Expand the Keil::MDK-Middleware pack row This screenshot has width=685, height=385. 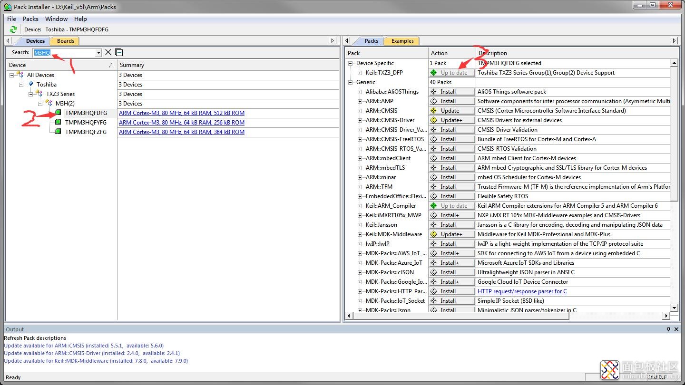point(360,234)
